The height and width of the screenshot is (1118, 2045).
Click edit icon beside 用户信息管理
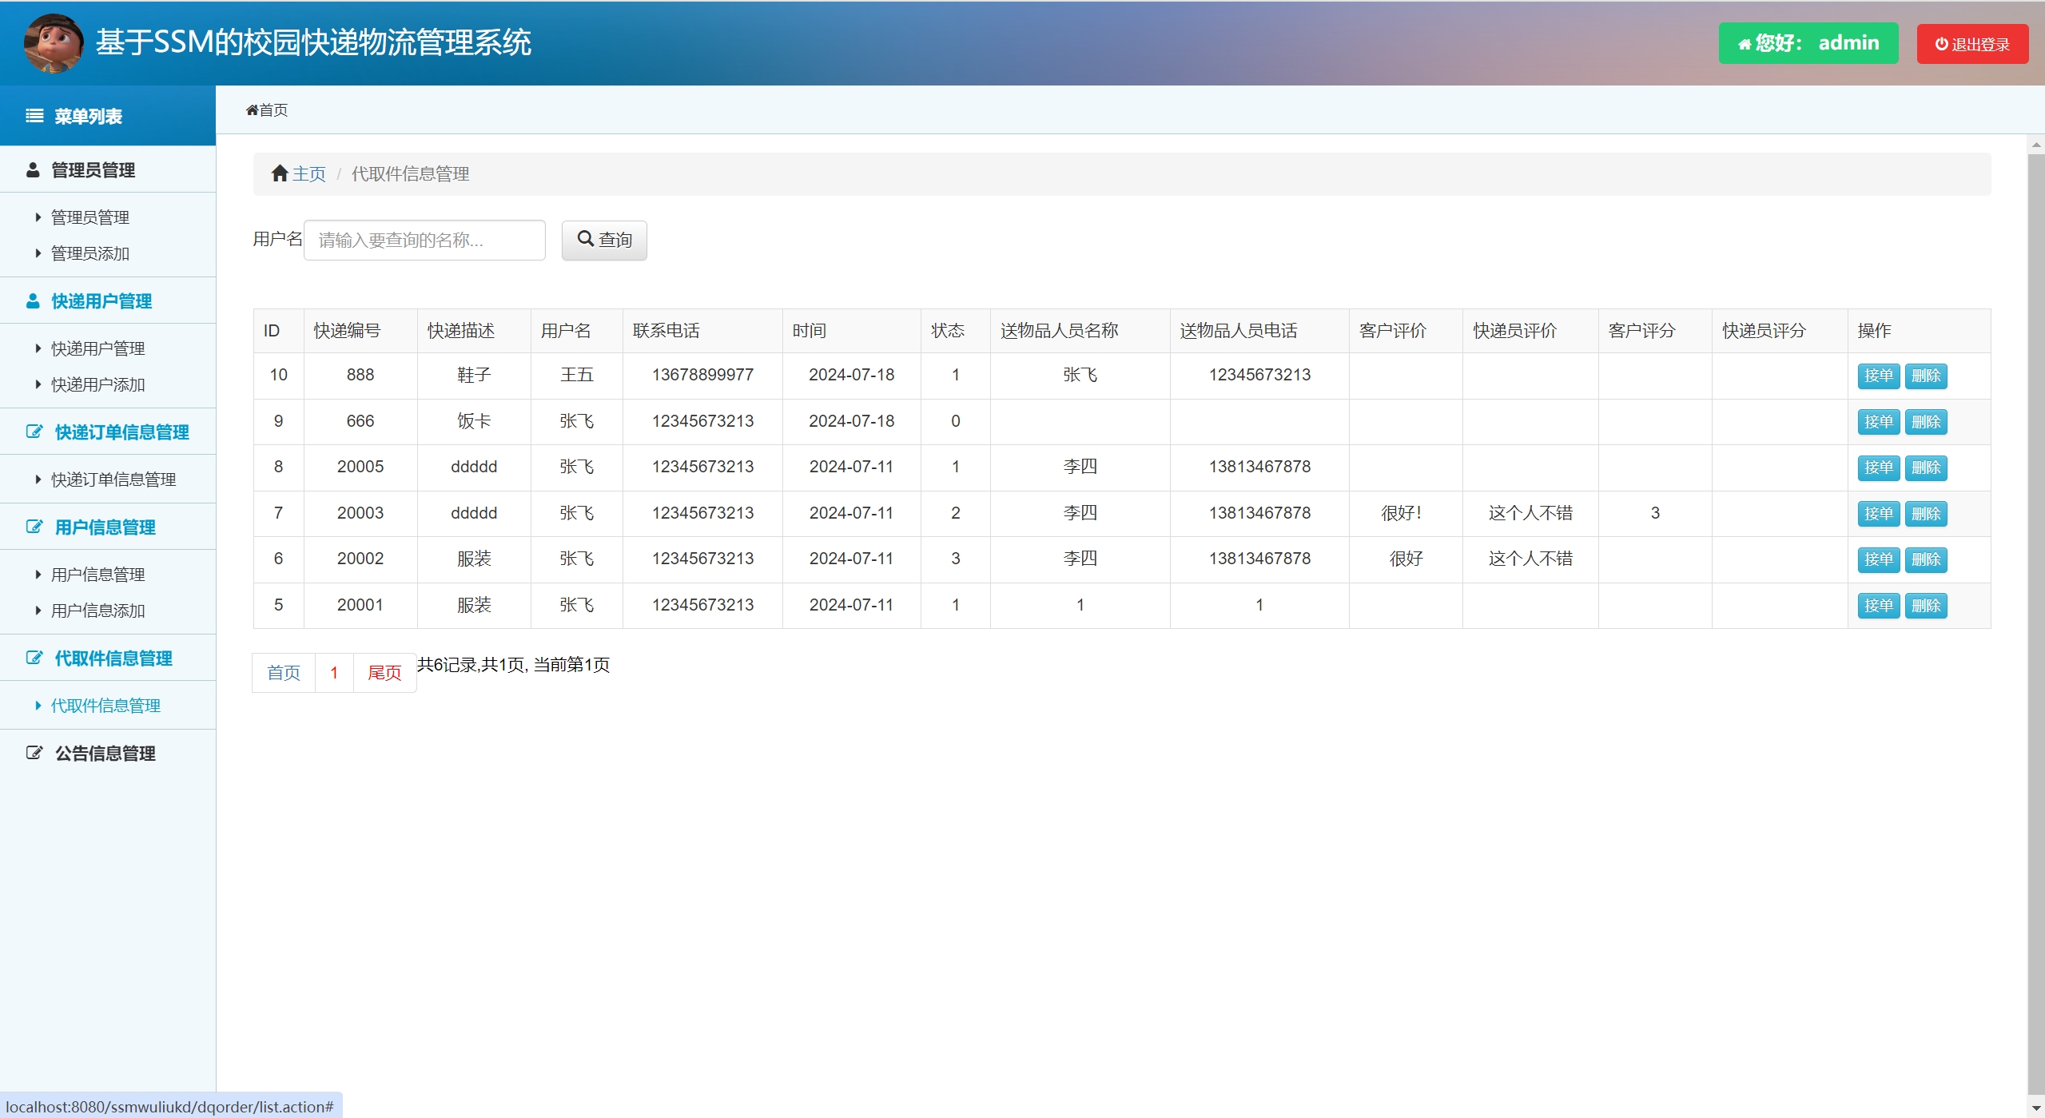(x=34, y=527)
